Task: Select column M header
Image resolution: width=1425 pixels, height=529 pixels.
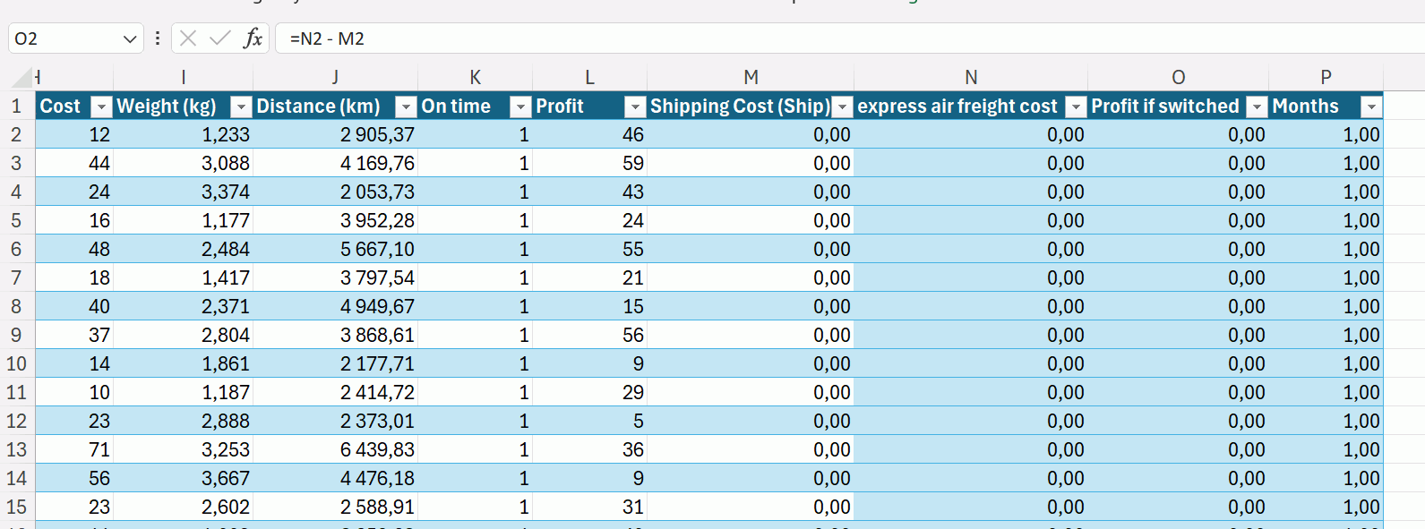Action: pos(751,78)
